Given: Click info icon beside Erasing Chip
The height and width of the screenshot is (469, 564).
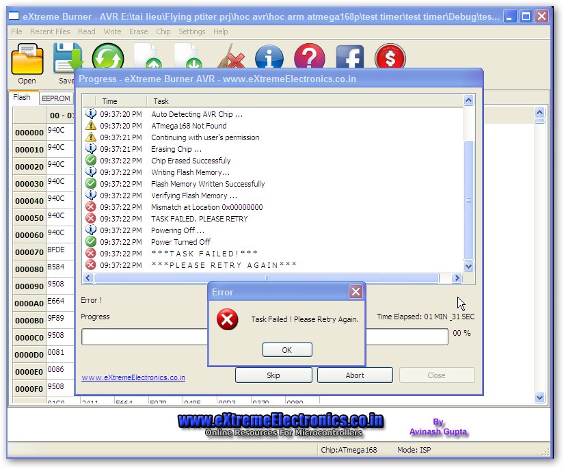Looking at the screenshot, I should click(x=91, y=148).
